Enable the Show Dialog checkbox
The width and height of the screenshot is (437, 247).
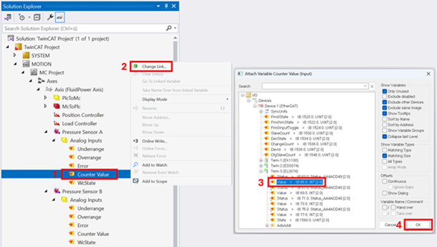tap(384, 193)
